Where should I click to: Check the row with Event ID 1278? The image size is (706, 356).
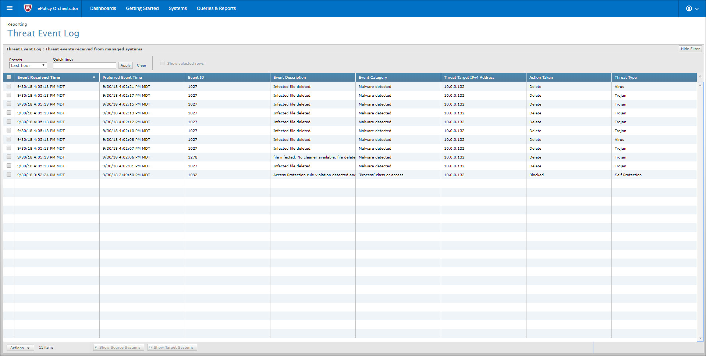(x=9, y=157)
